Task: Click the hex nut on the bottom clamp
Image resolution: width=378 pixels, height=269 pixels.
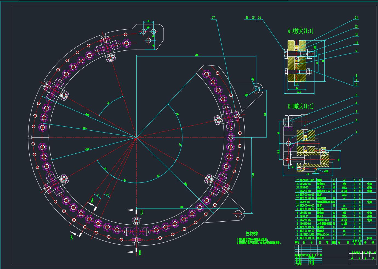Action: [136, 221]
